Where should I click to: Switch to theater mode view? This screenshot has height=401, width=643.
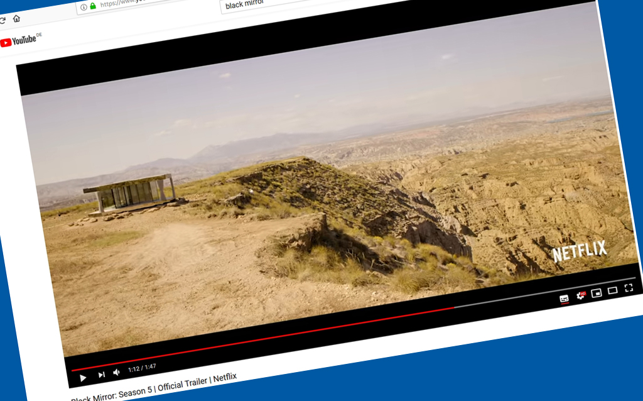point(613,290)
